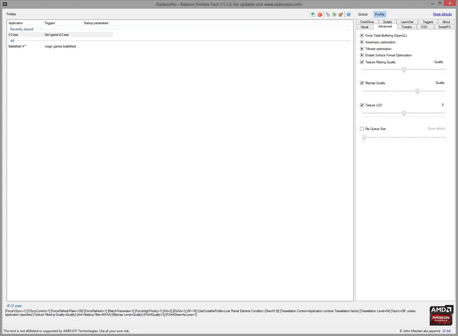
Task: Open help via blue question mark icon
Action: [349, 14]
